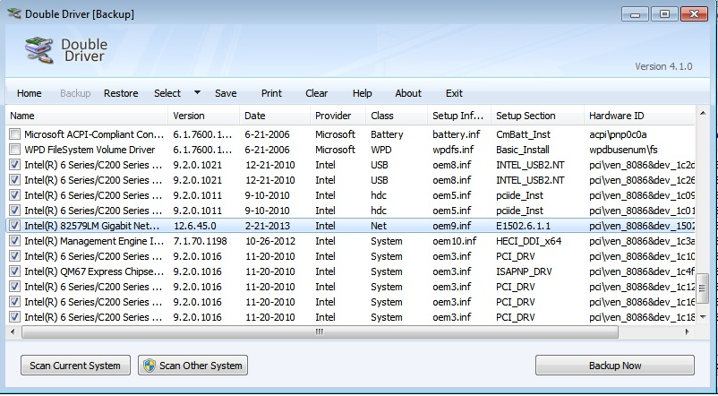Click the Double Driver logo icon

38,50
